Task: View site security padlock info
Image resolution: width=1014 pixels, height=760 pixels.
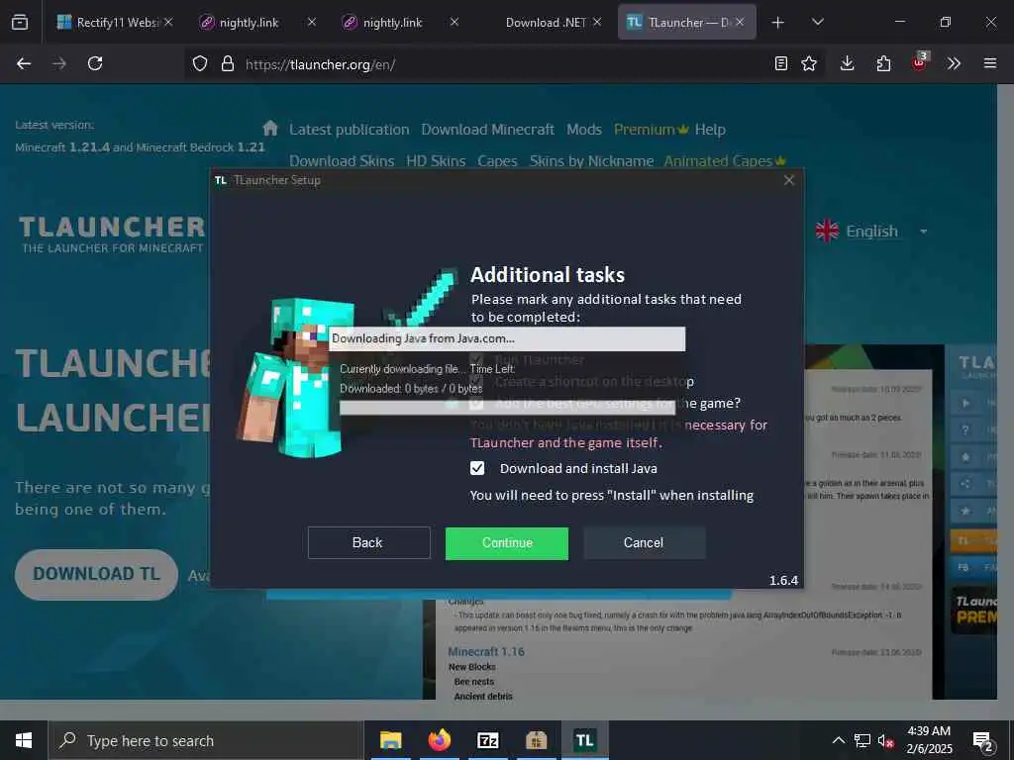Action: tap(227, 64)
